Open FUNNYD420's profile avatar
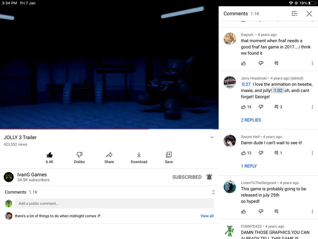 coord(230,231)
